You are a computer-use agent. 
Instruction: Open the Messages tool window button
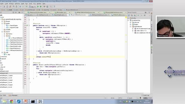pos(13,95)
